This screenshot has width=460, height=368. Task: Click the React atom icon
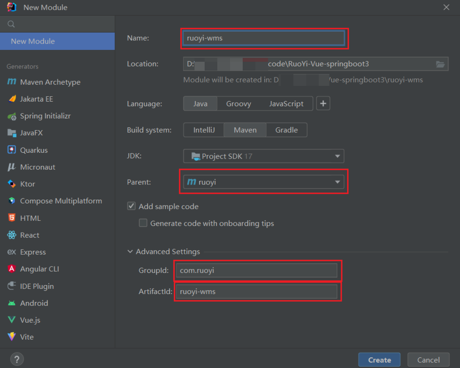[12, 235]
